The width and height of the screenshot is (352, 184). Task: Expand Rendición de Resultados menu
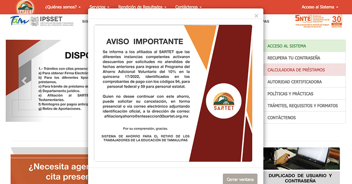(x=142, y=7)
